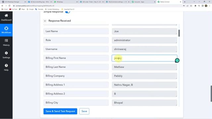Switch to the MyConnectMsg App Facebook tab
Screen dimensions: 212x119
40,2
